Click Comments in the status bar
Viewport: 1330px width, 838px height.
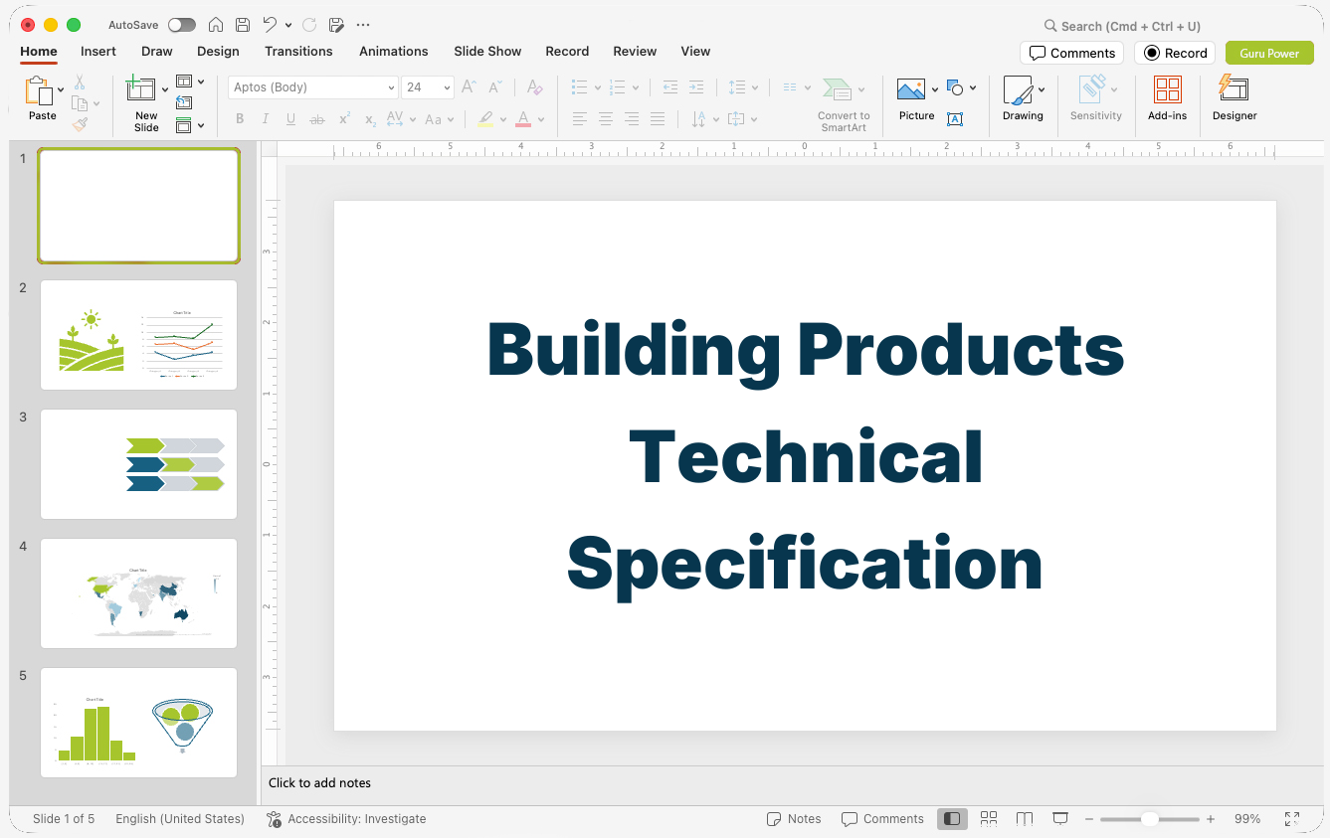coord(882,819)
